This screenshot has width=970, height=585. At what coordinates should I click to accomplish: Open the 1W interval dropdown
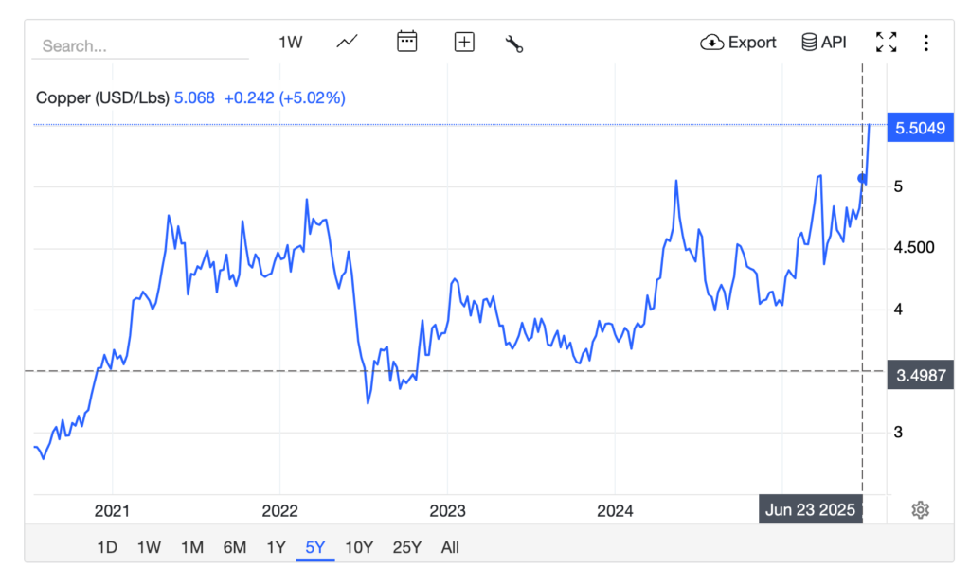[290, 43]
